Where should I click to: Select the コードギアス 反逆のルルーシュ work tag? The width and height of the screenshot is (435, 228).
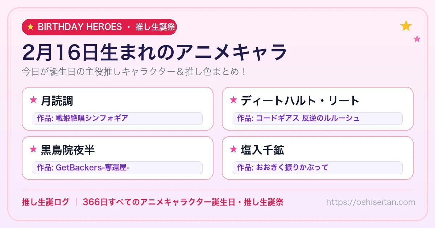pos(318,118)
